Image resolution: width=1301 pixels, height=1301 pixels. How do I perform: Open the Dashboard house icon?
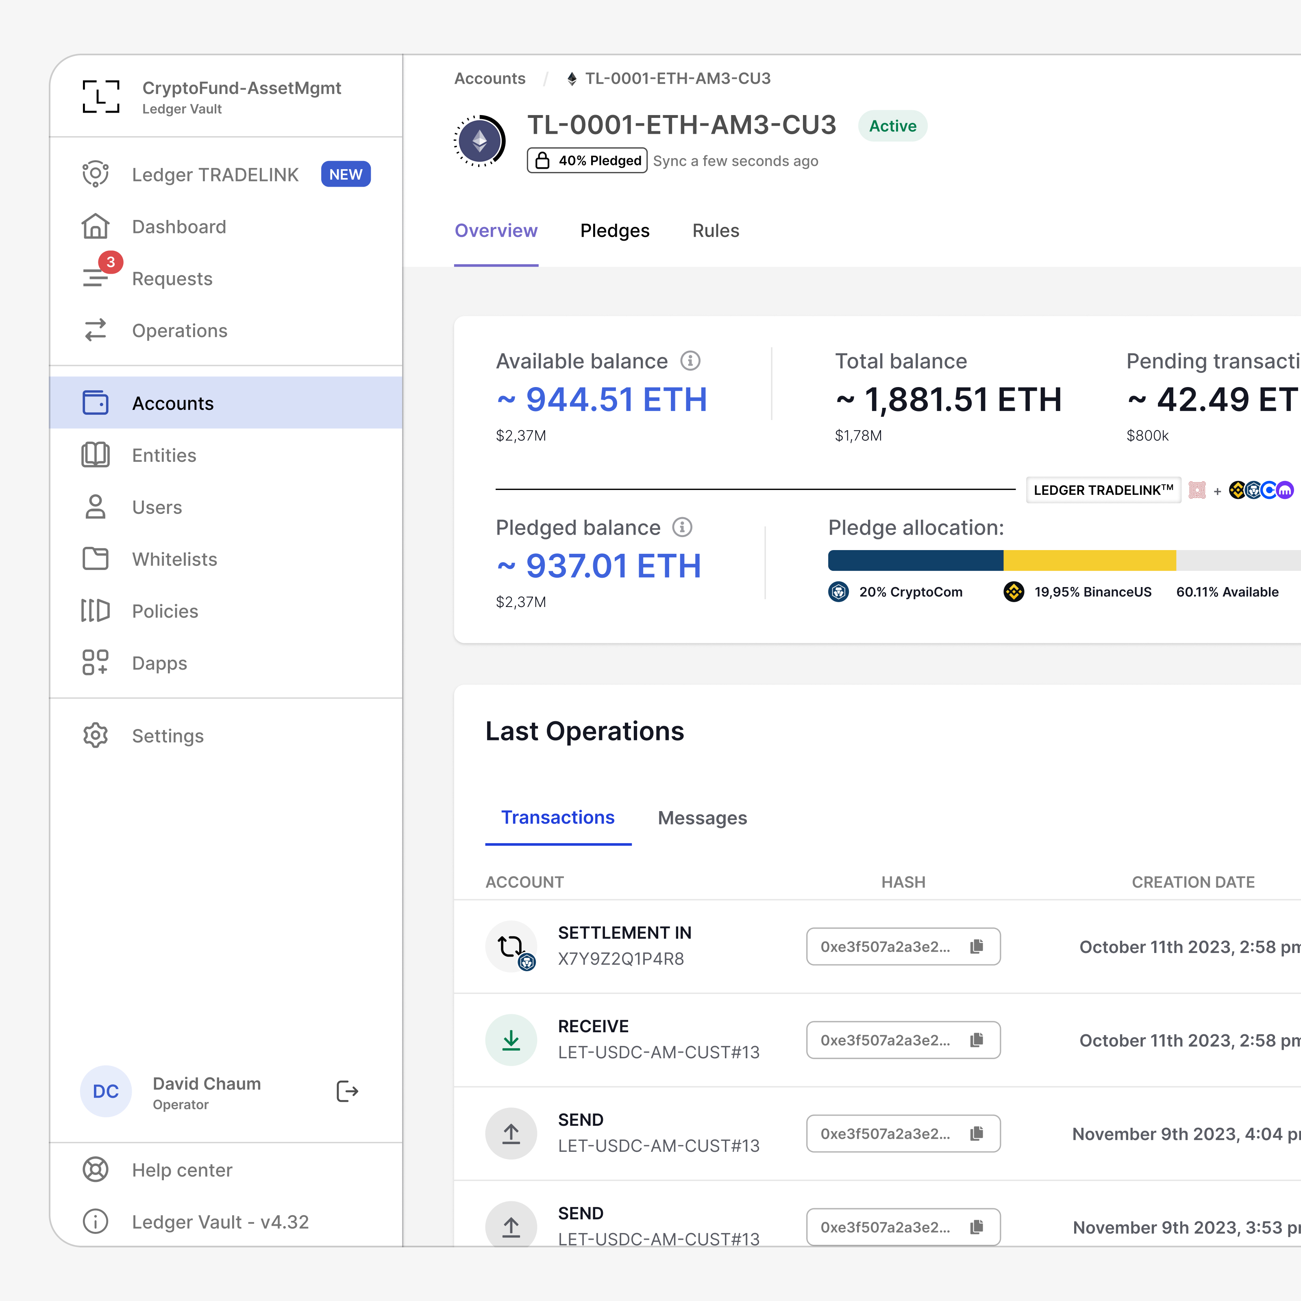(x=96, y=226)
